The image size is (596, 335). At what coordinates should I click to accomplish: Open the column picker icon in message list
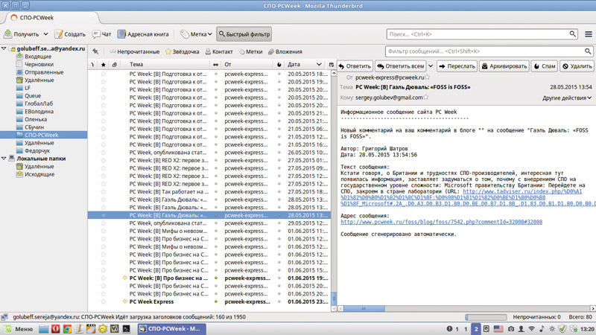click(331, 65)
